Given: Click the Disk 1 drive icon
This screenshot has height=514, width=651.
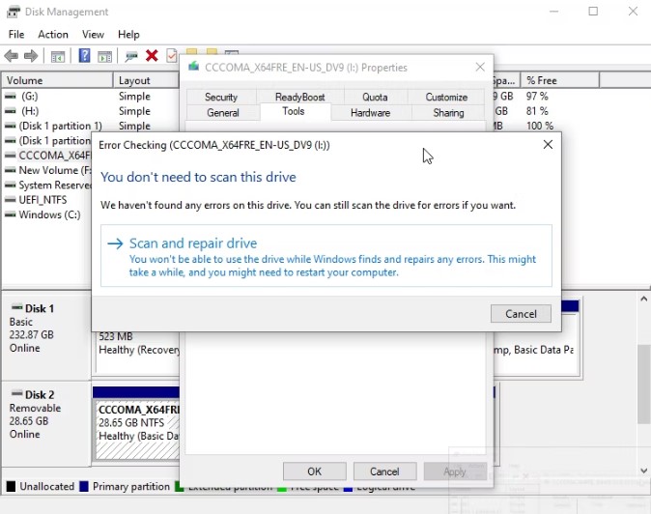Looking at the screenshot, I should tap(17, 307).
